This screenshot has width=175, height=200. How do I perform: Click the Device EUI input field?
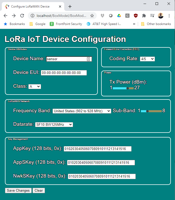64,73
